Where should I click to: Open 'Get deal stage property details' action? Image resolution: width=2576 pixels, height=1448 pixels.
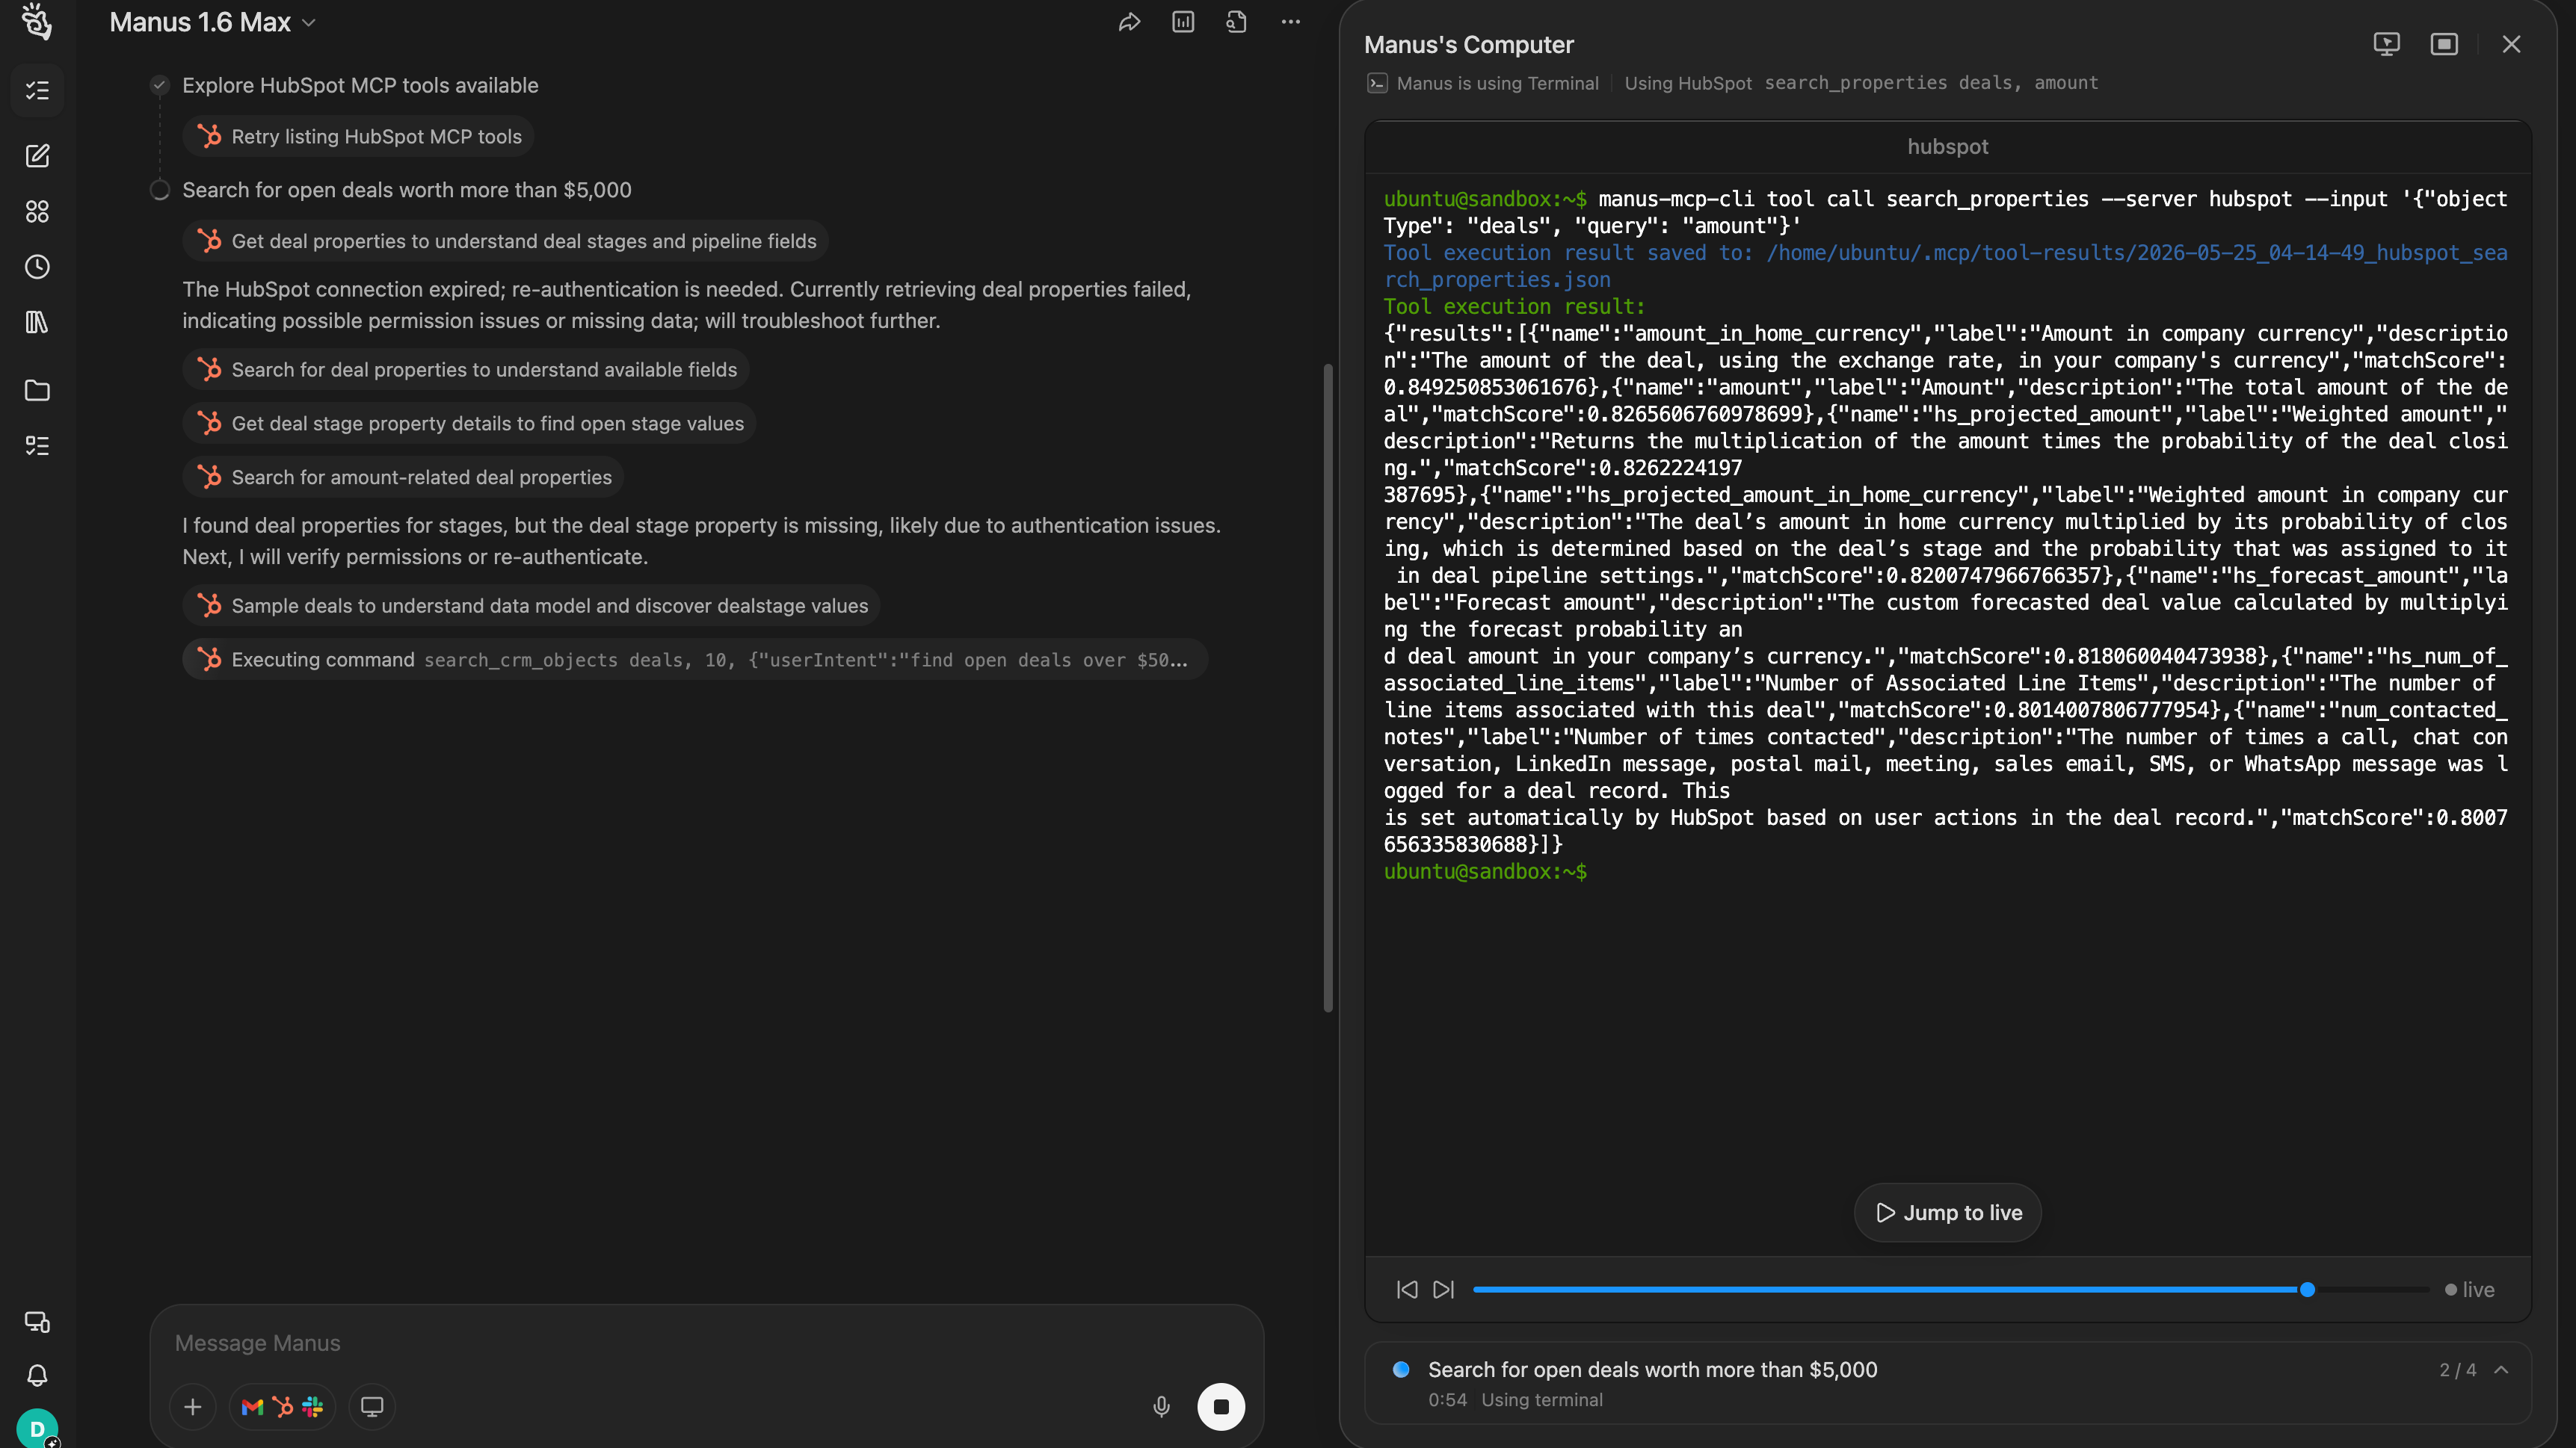tap(469, 424)
